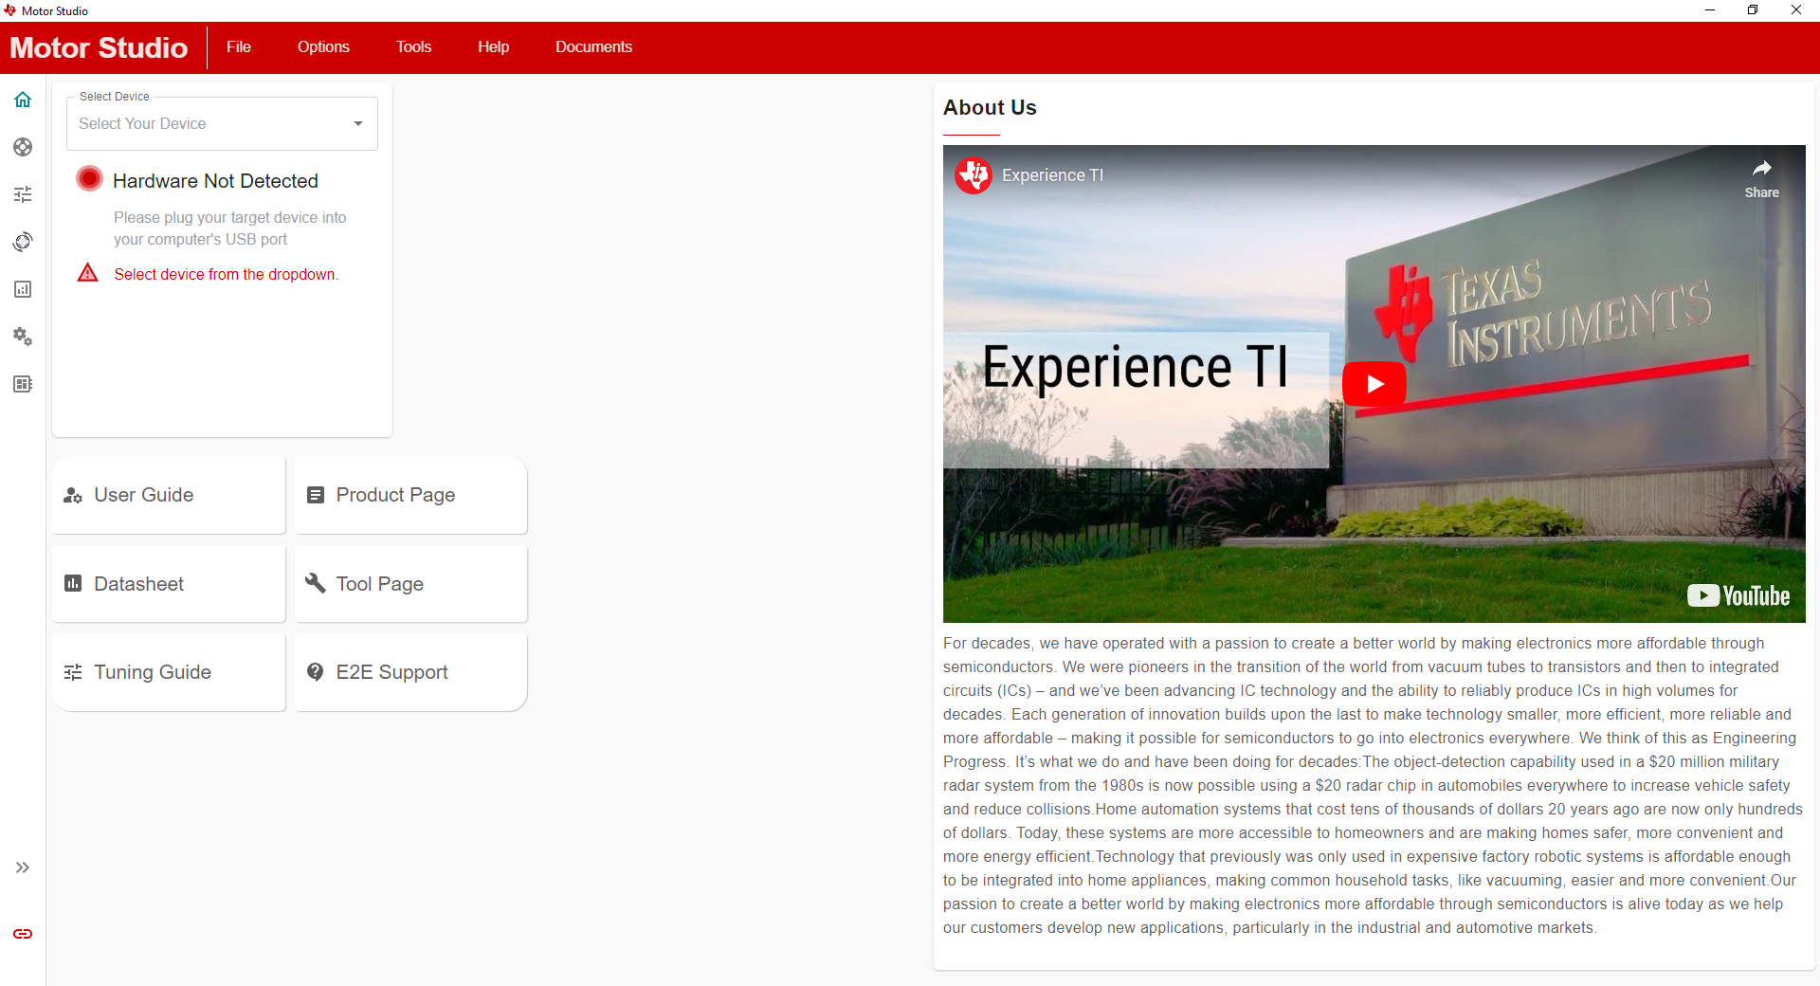1820x986 pixels.
Task: Open the File menu
Action: point(239,47)
